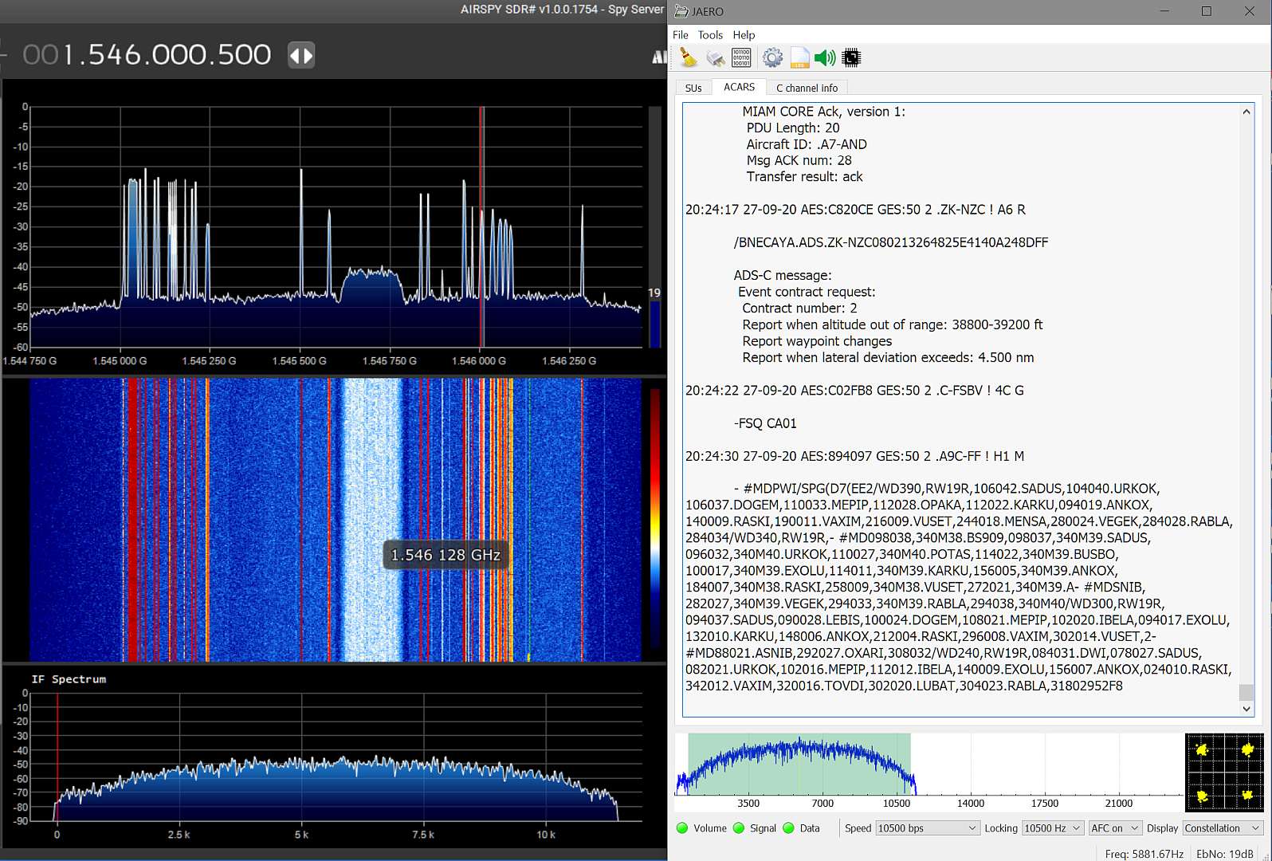Click the CPU chip icon
Viewport: 1272px width, 861px height.
coord(851,58)
